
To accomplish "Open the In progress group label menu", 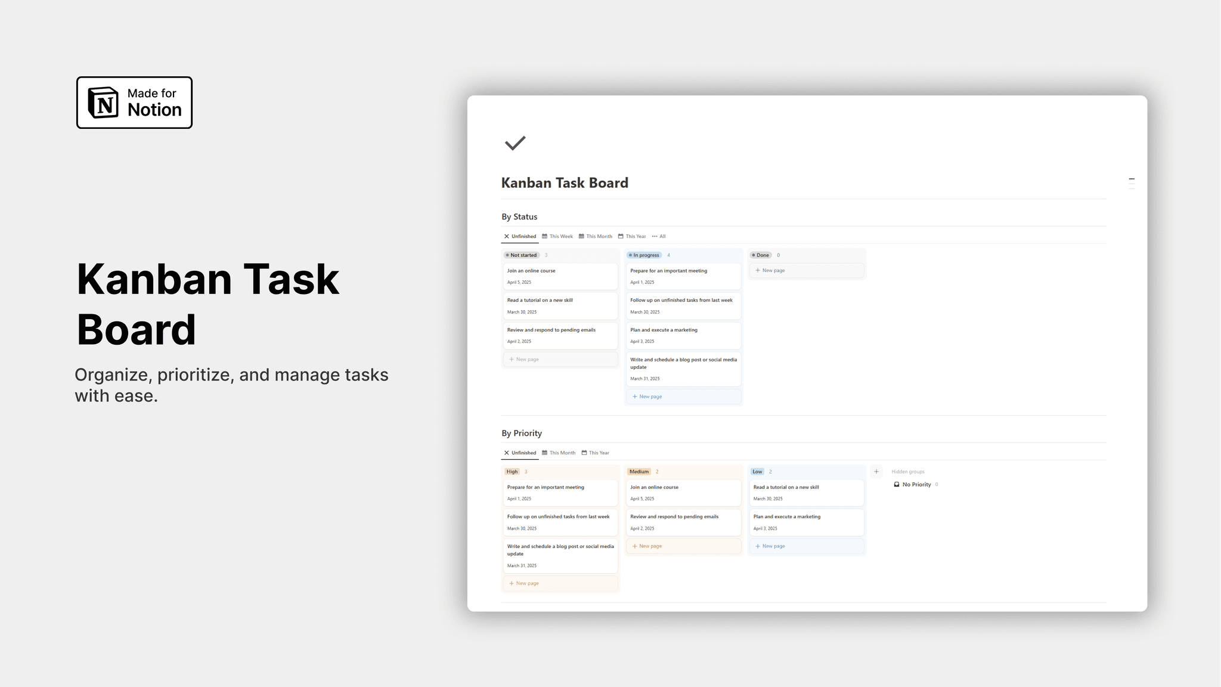I will point(644,255).
